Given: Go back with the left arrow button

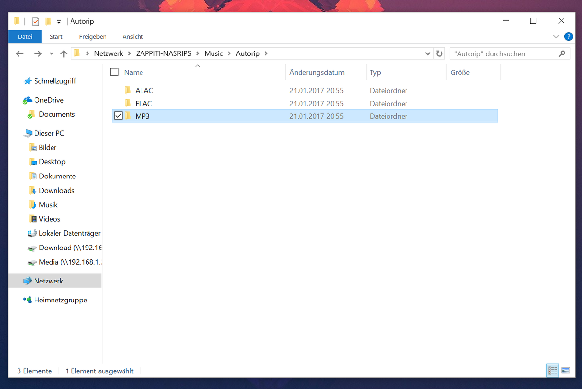Looking at the screenshot, I should (x=19, y=54).
